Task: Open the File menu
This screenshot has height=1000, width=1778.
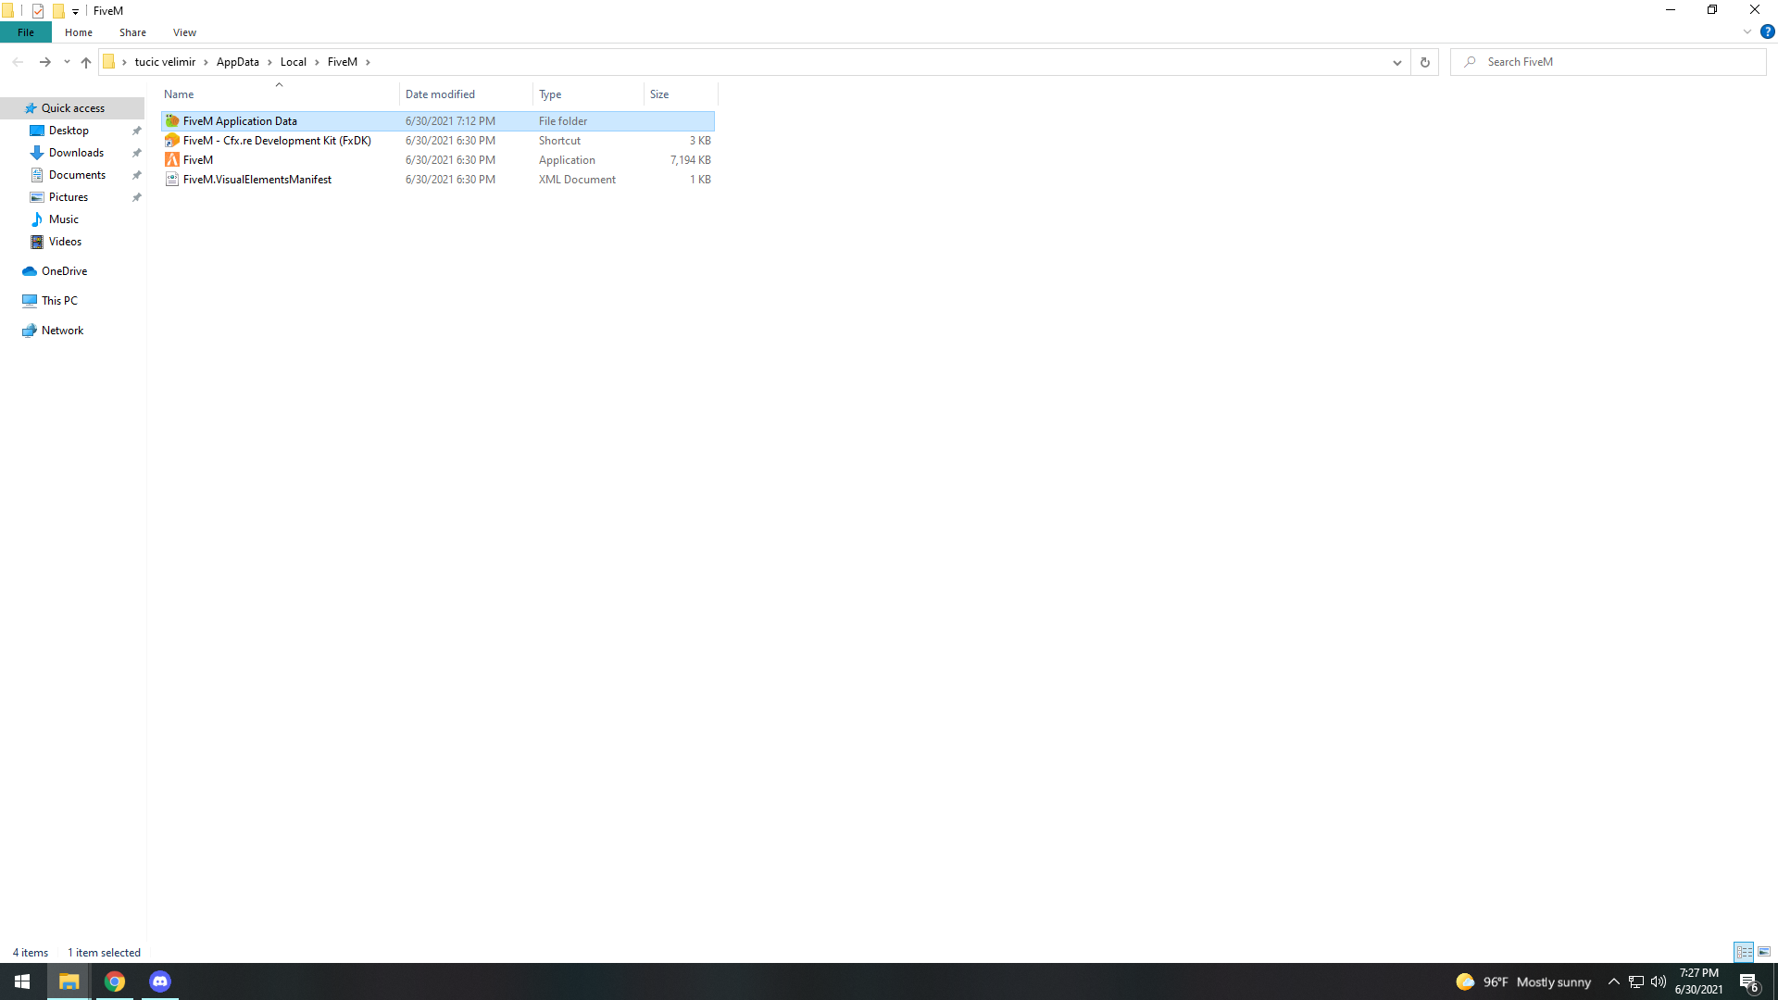Action: [x=26, y=32]
